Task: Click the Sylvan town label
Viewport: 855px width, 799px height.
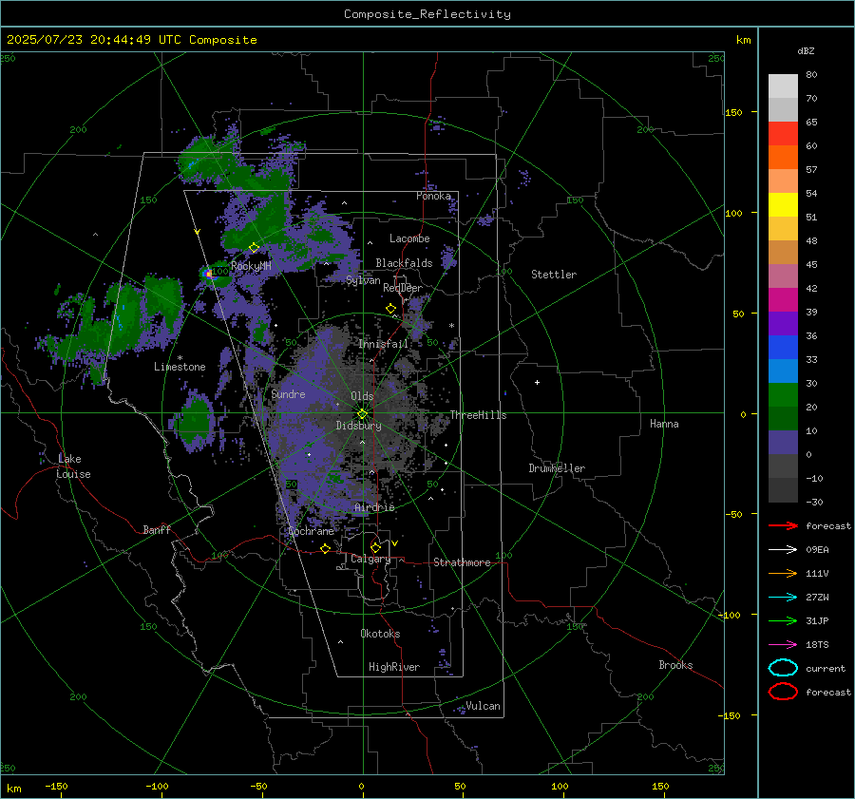Action: click(363, 281)
